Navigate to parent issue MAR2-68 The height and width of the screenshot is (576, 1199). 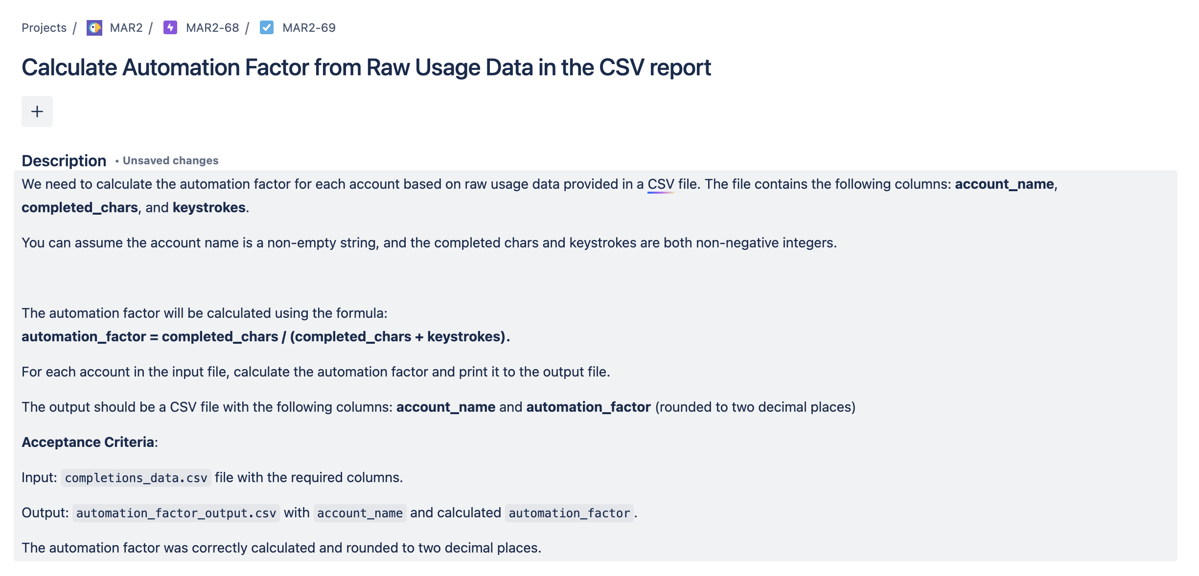tap(212, 28)
